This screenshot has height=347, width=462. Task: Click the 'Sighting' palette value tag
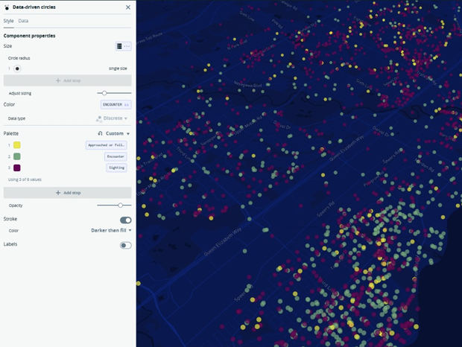coord(116,168)
